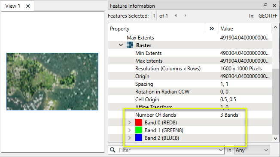Collapse the Raster section
This screenshot has width=280, height=157.
tap(121, 45)
